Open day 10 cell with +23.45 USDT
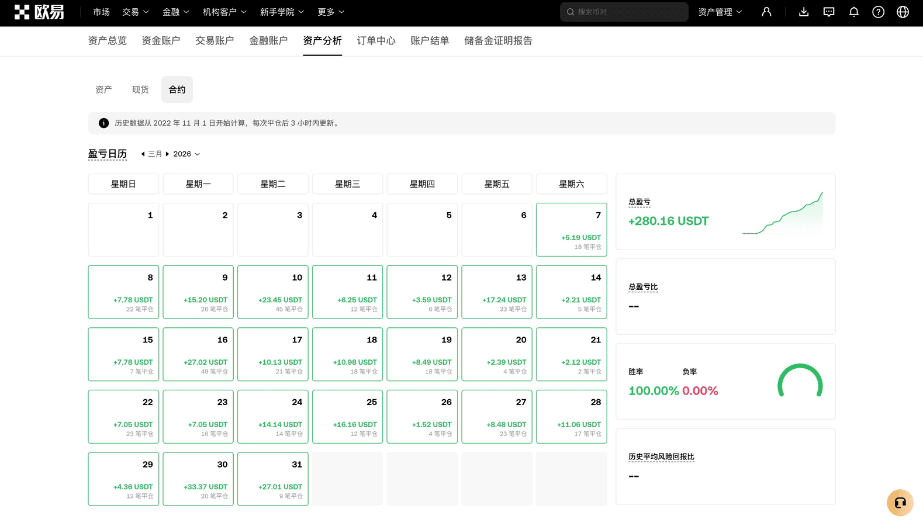The height and width of the screenshot is (526, 923). pos(272,292)
